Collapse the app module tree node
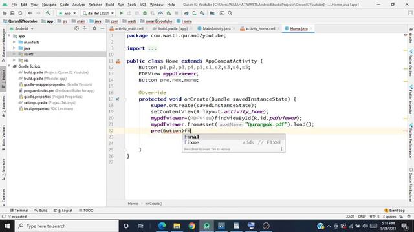Viewport: 414px width, 232px height. pyautogui.click(x=9, y=36)
